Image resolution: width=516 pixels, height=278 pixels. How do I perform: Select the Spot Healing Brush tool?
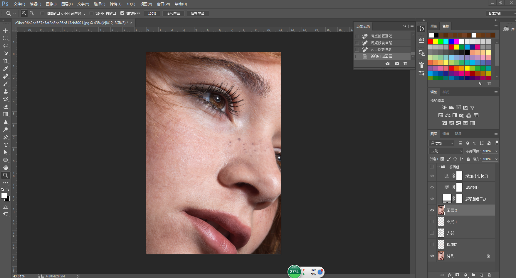coord(6,76)
